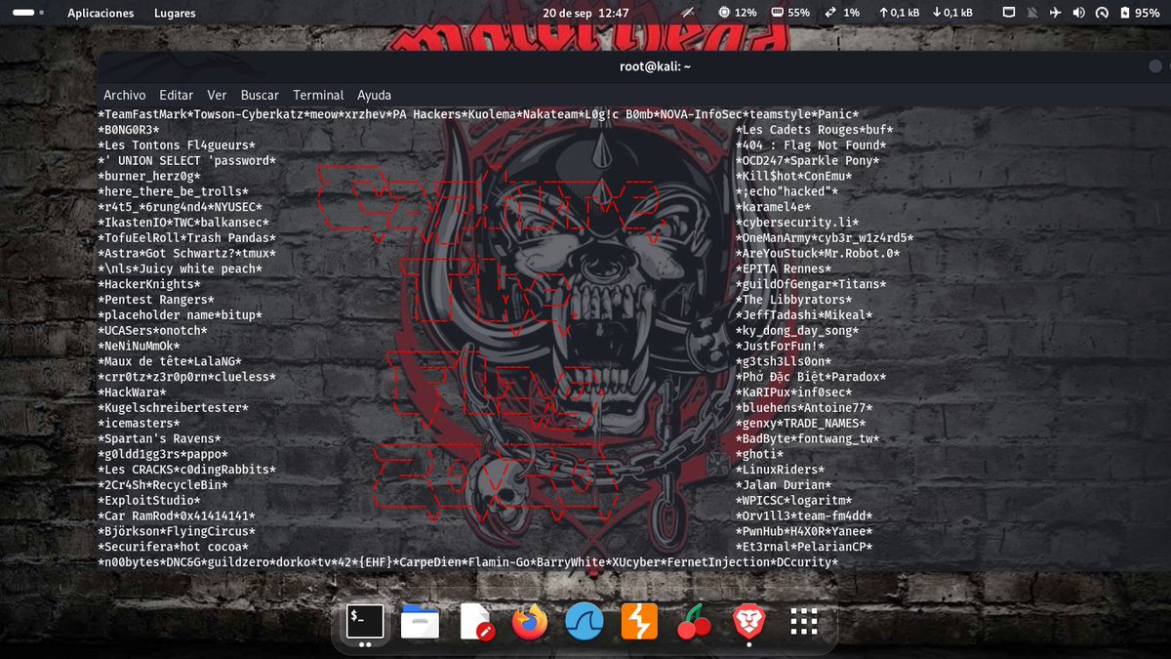The height and width of the screenshot is (659, 1171).
Task: Open the Buscar menu
Action: click(260, 95)
